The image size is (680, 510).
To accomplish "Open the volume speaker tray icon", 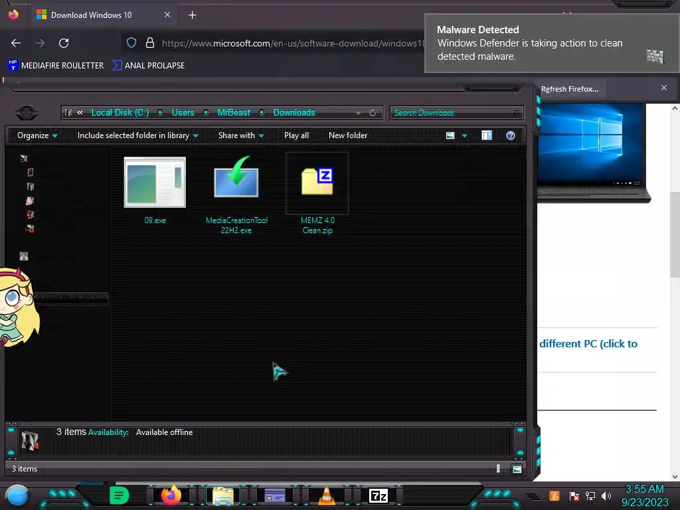I will [606, 495].
